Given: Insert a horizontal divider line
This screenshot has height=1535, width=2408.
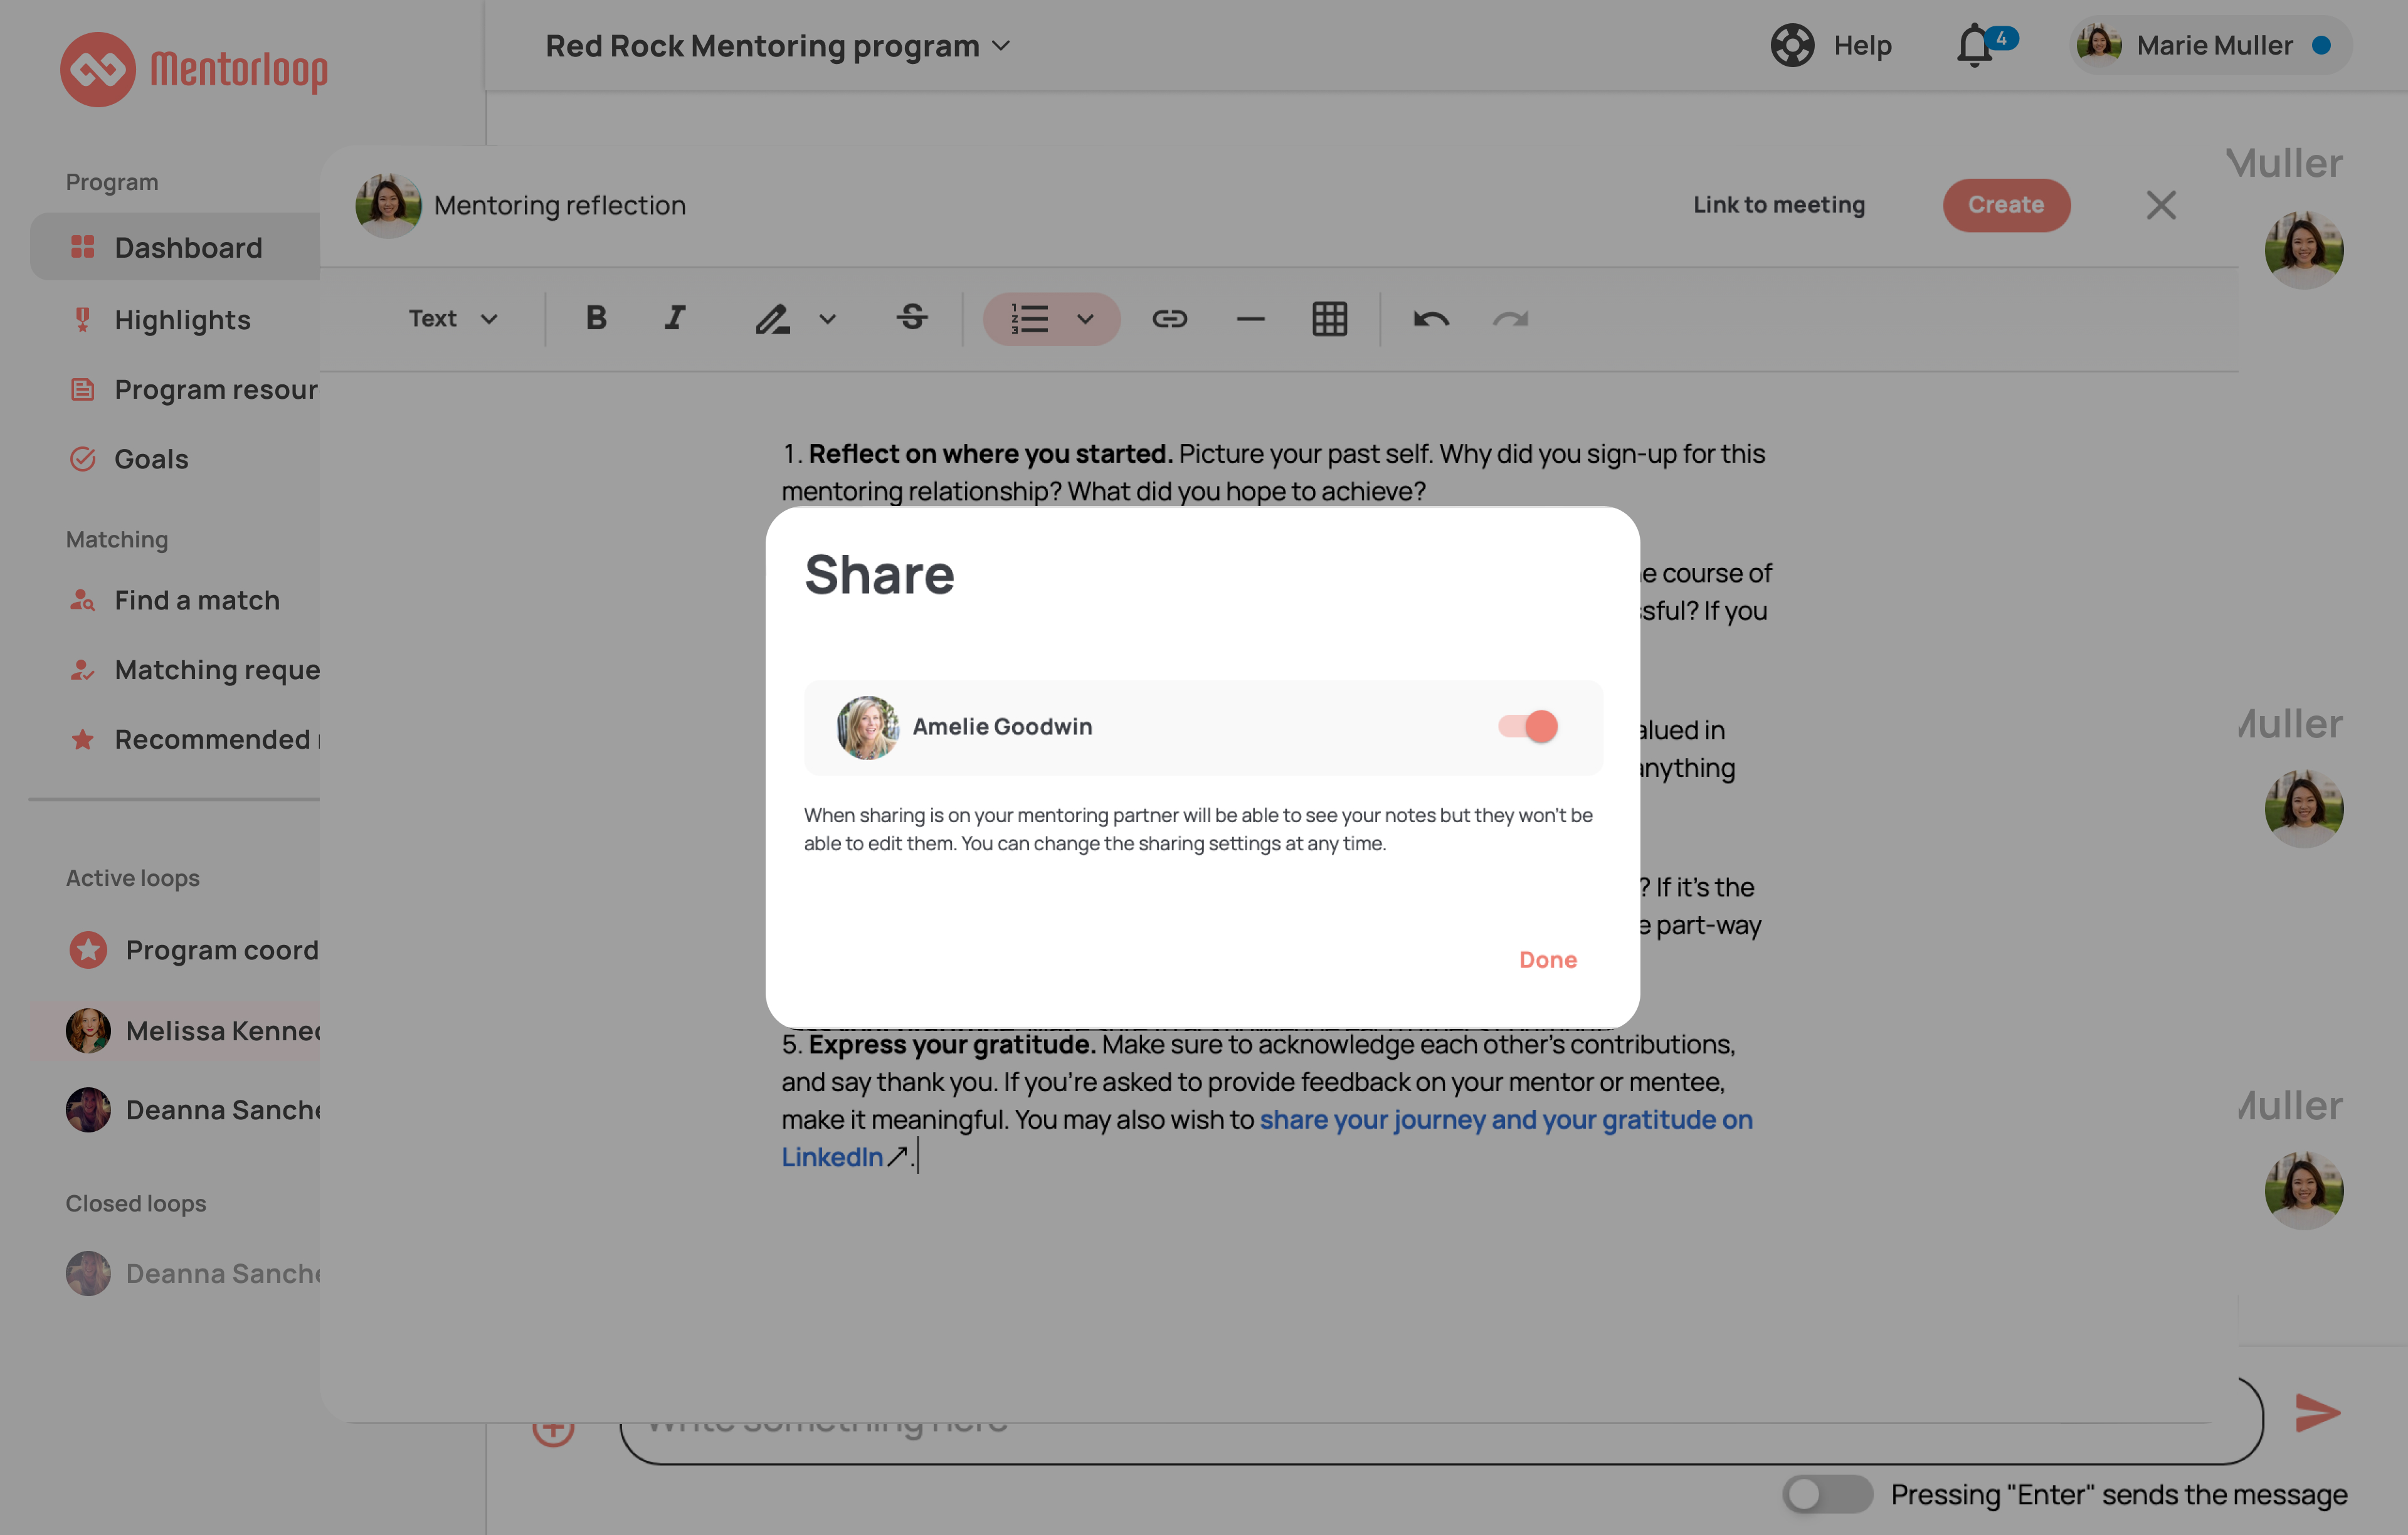Looking at the screenshot, I should point(1250,318).
